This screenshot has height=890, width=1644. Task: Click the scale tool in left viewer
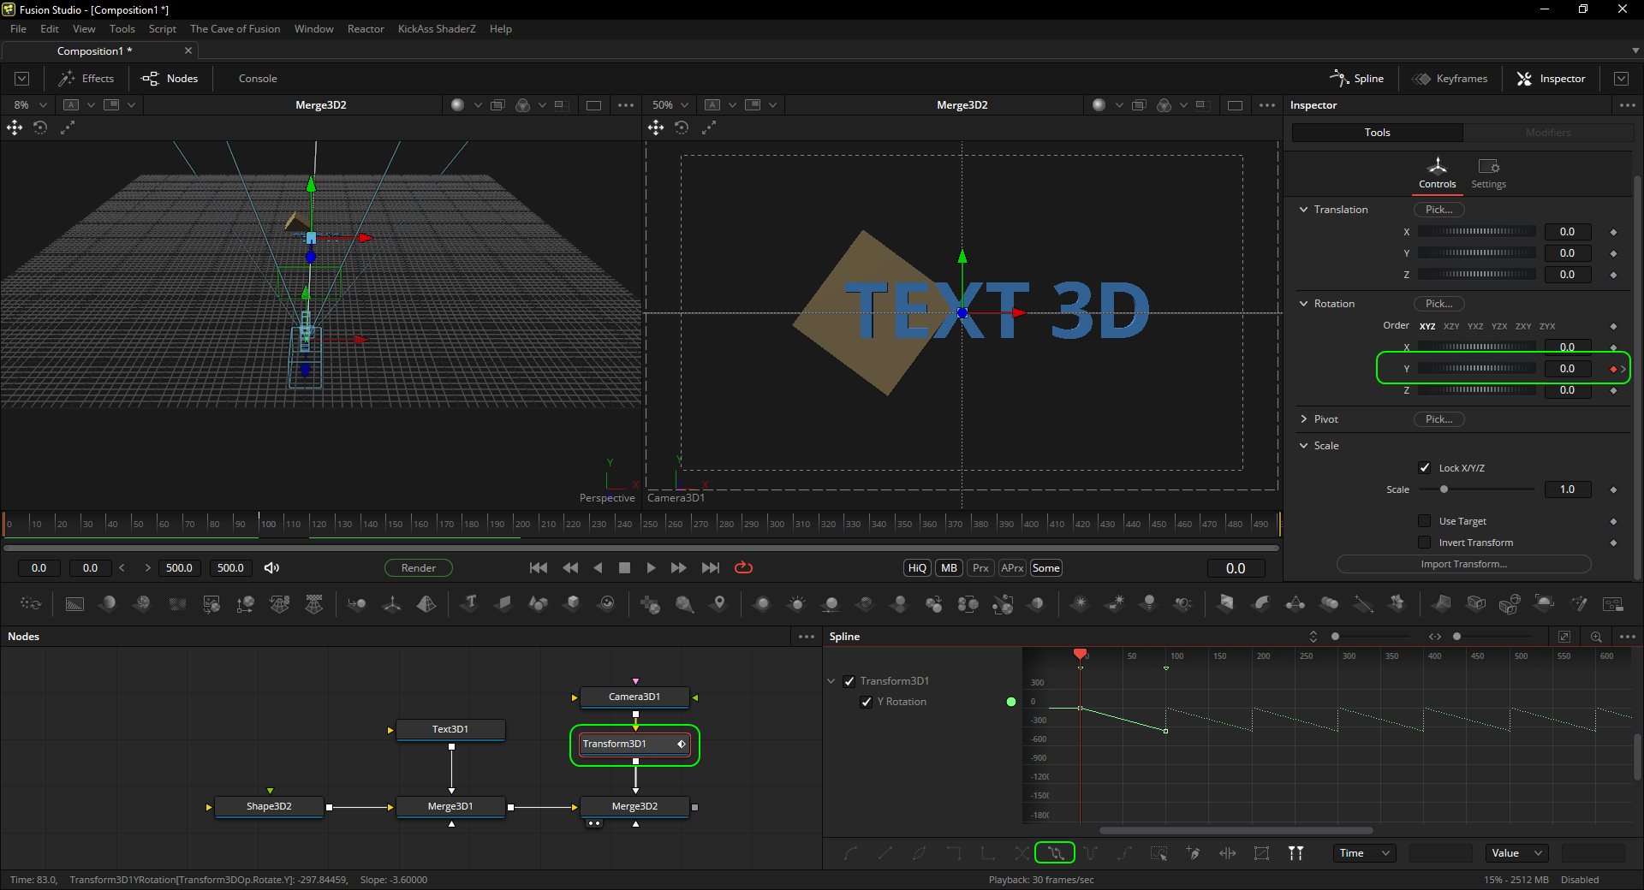[x=67, y=128]
